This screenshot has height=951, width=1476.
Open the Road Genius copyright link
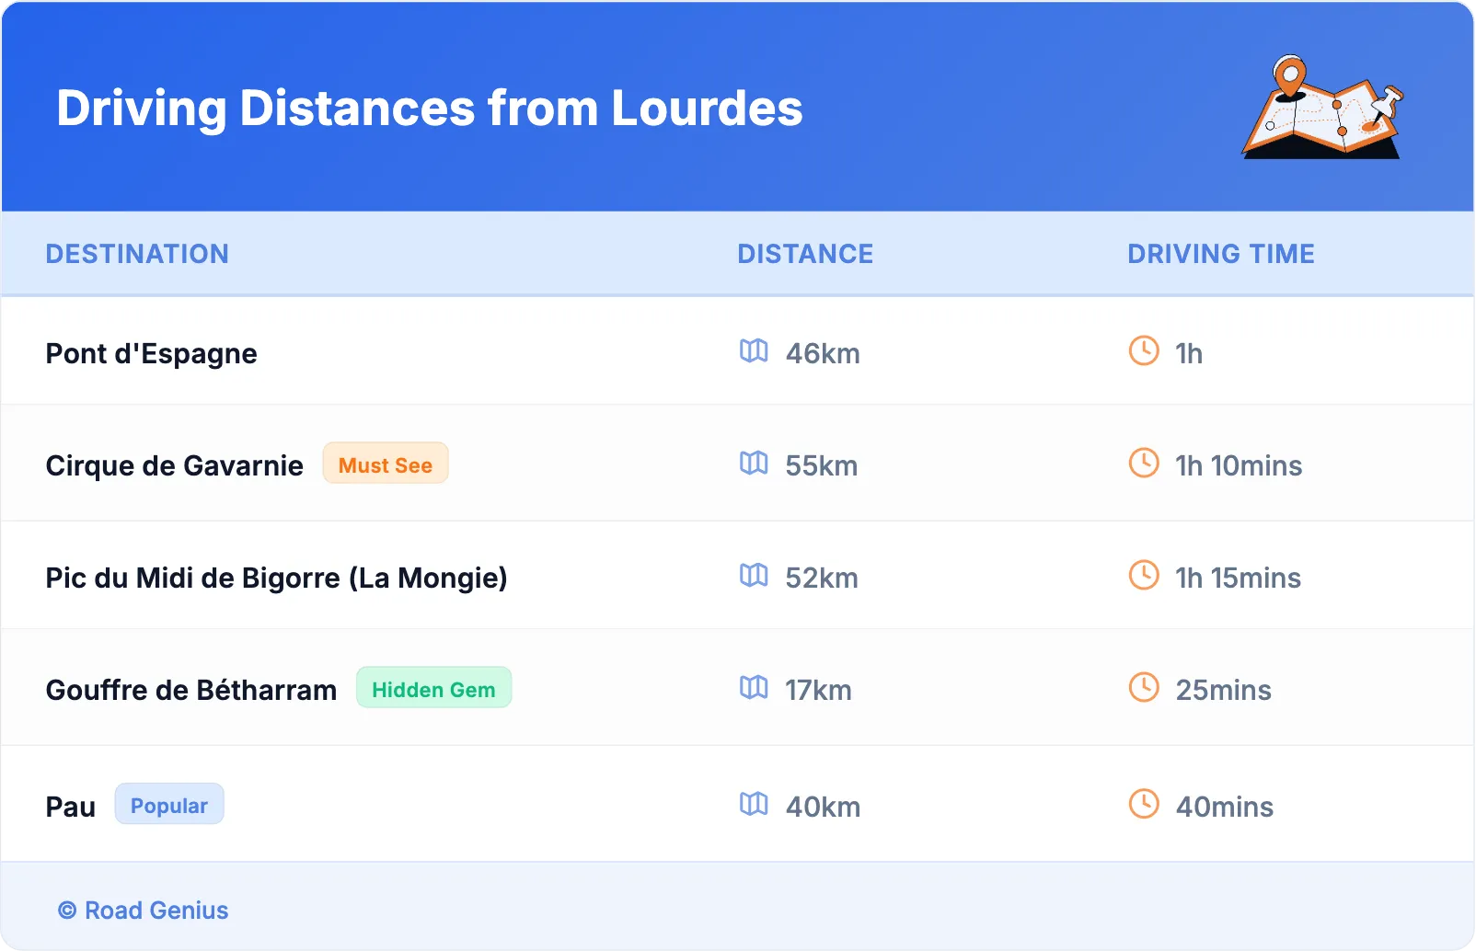click(x=144, y=911)
